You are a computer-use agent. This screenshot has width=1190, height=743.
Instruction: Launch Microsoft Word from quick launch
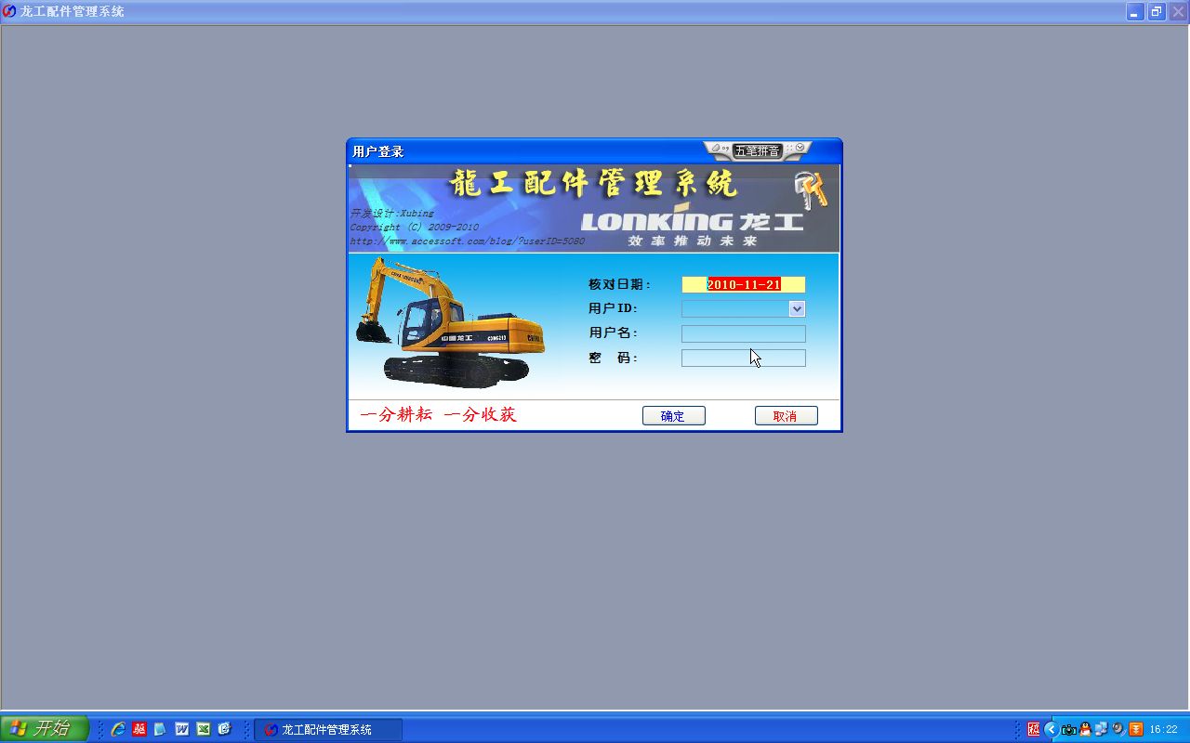[182, 729]
